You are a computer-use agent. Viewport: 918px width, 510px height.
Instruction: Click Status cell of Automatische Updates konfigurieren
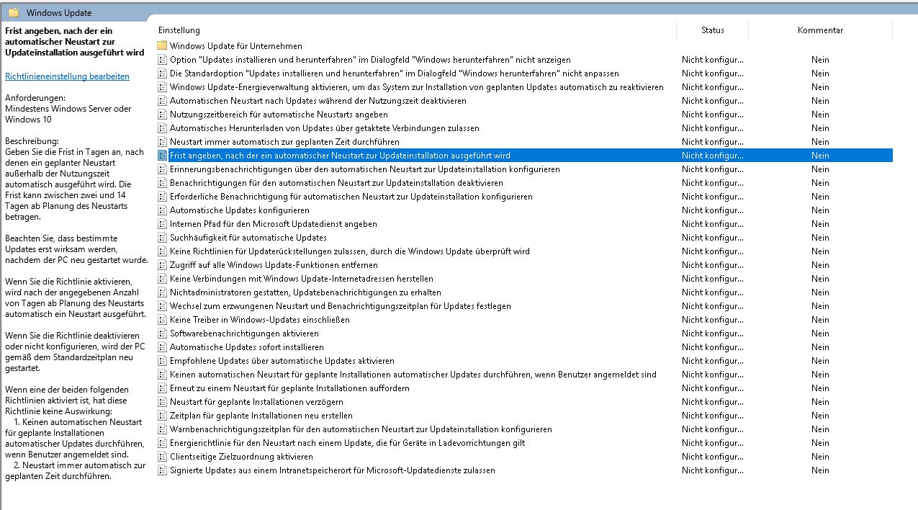713,210
